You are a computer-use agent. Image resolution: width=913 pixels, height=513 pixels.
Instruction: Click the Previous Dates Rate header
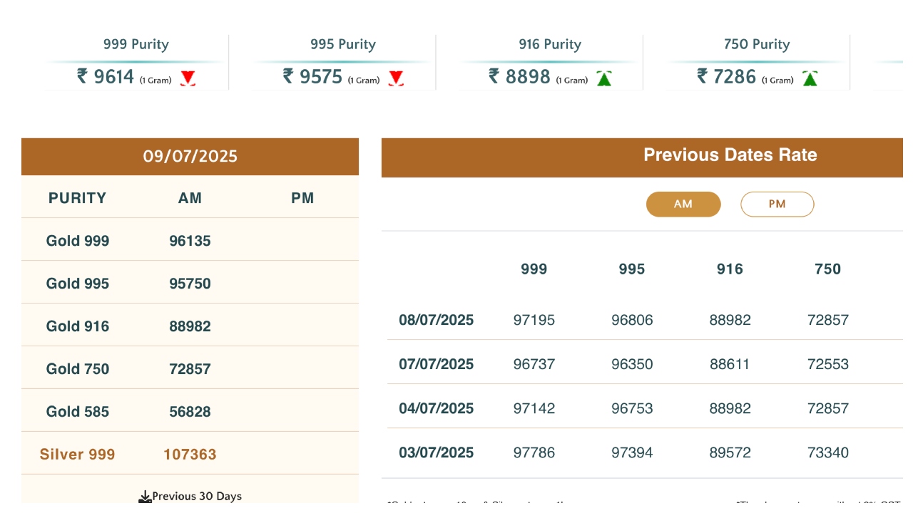[730, 155]
